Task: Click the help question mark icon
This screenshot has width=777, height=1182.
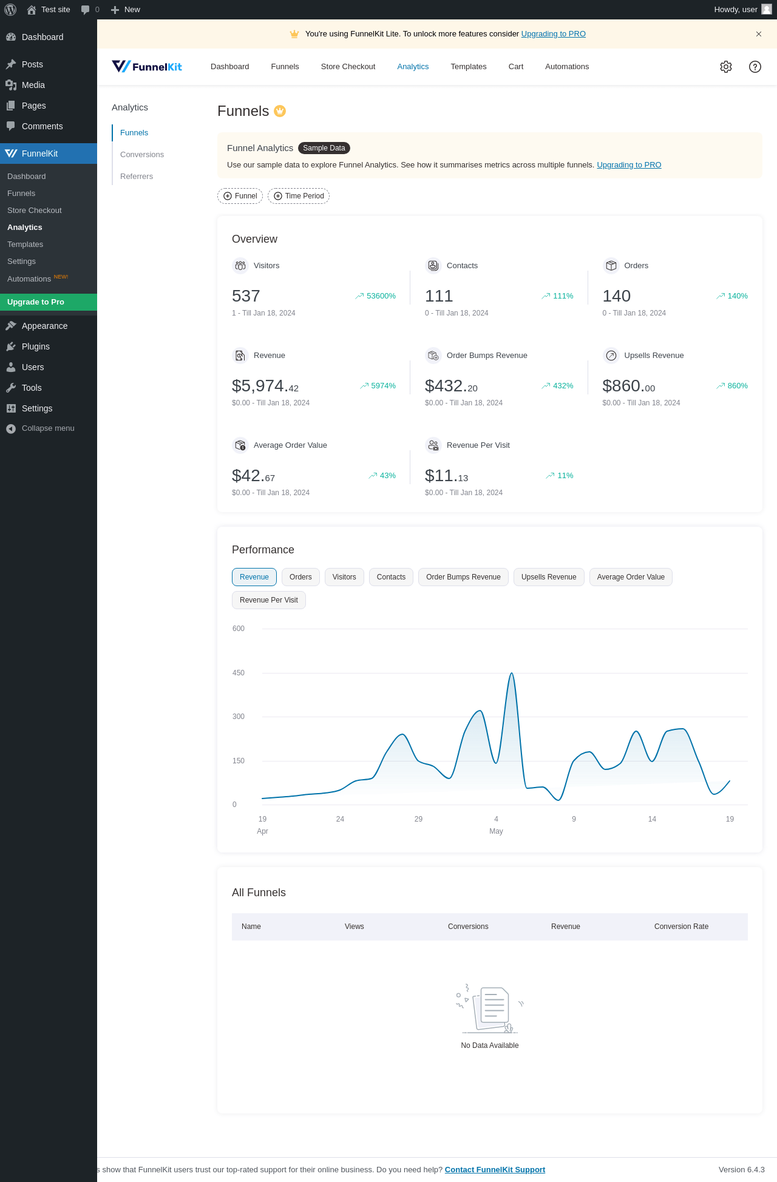Action: [755, 67]
